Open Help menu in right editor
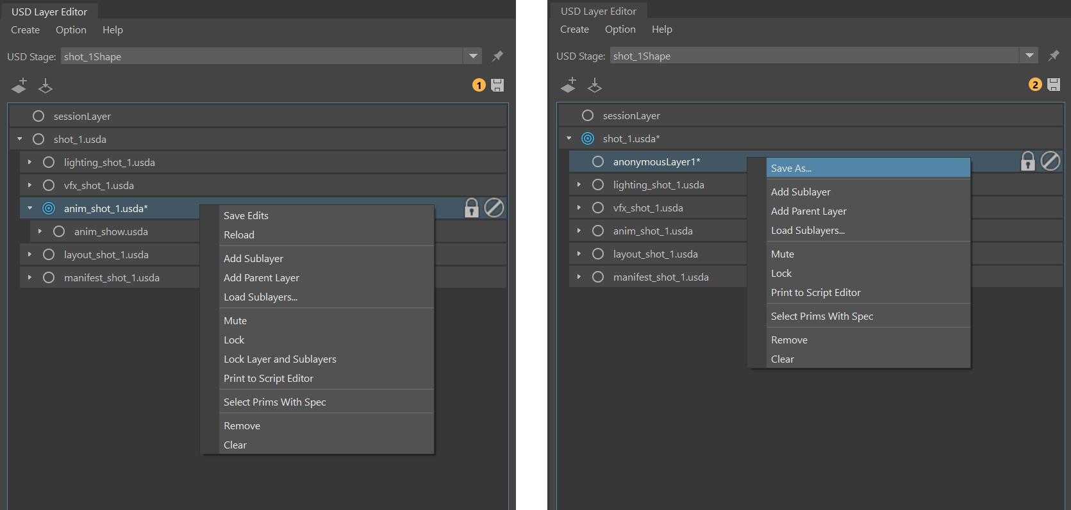 (662, 29)
